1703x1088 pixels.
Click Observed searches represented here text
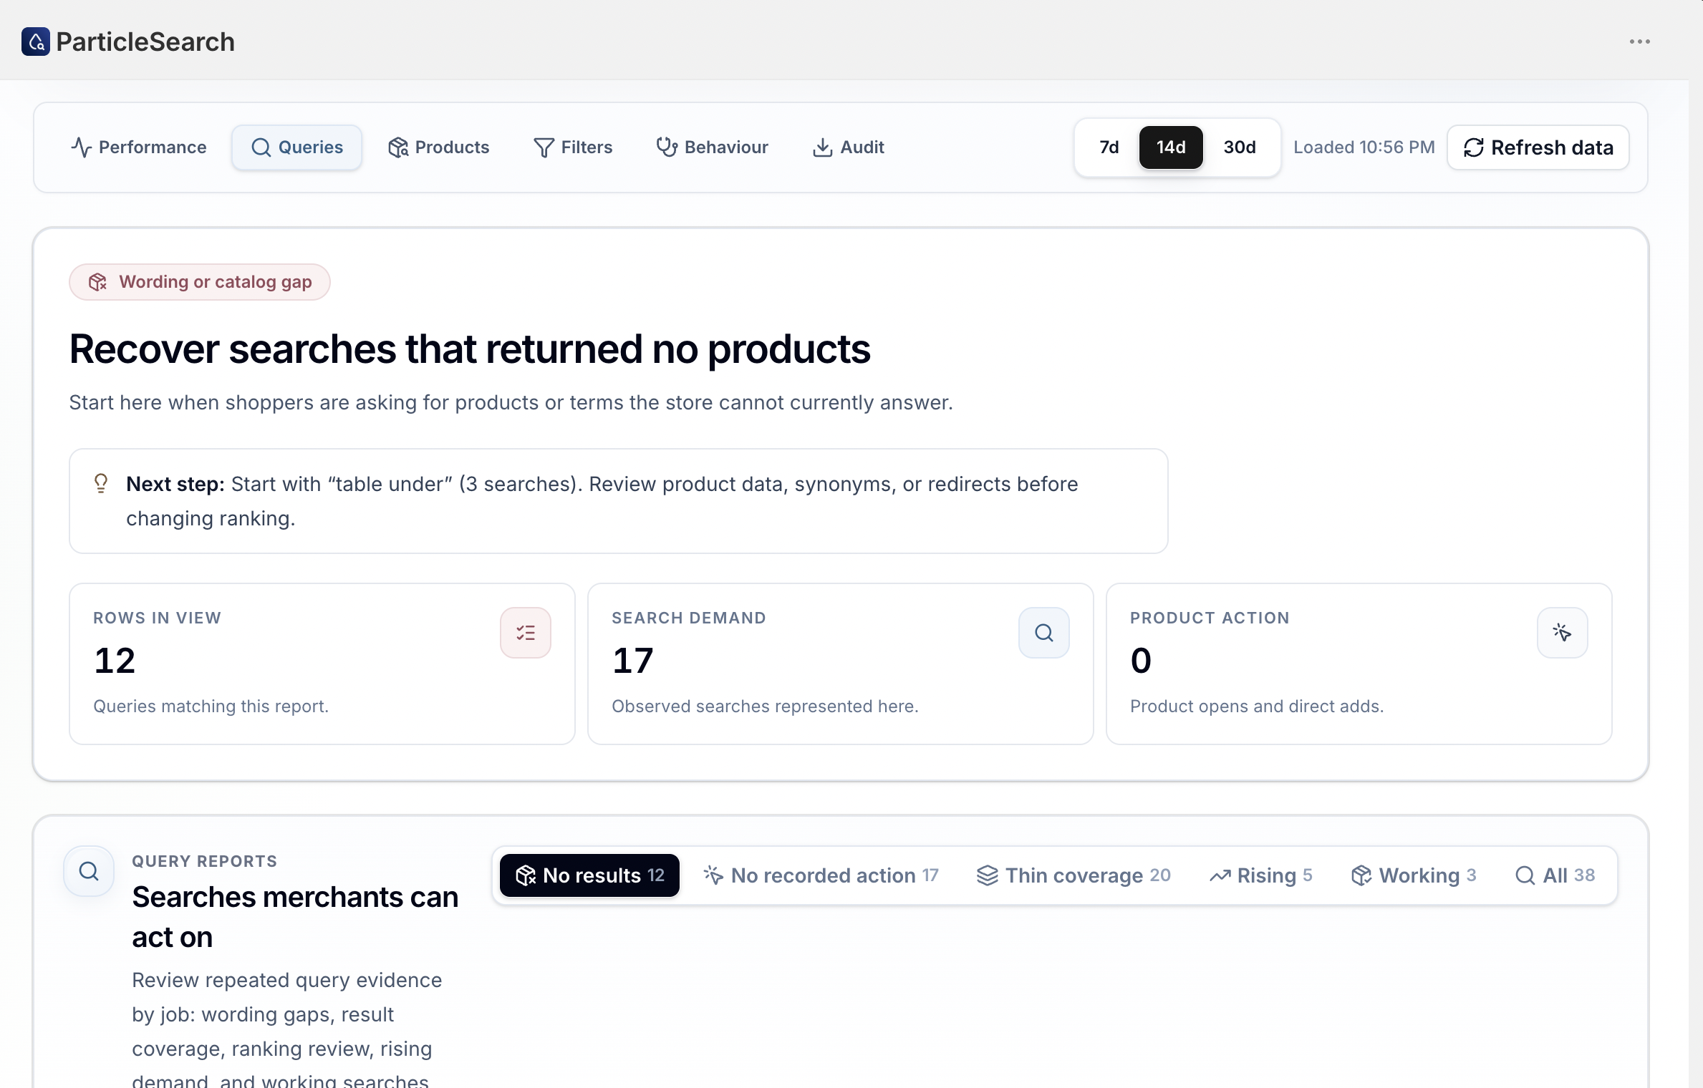765,706
